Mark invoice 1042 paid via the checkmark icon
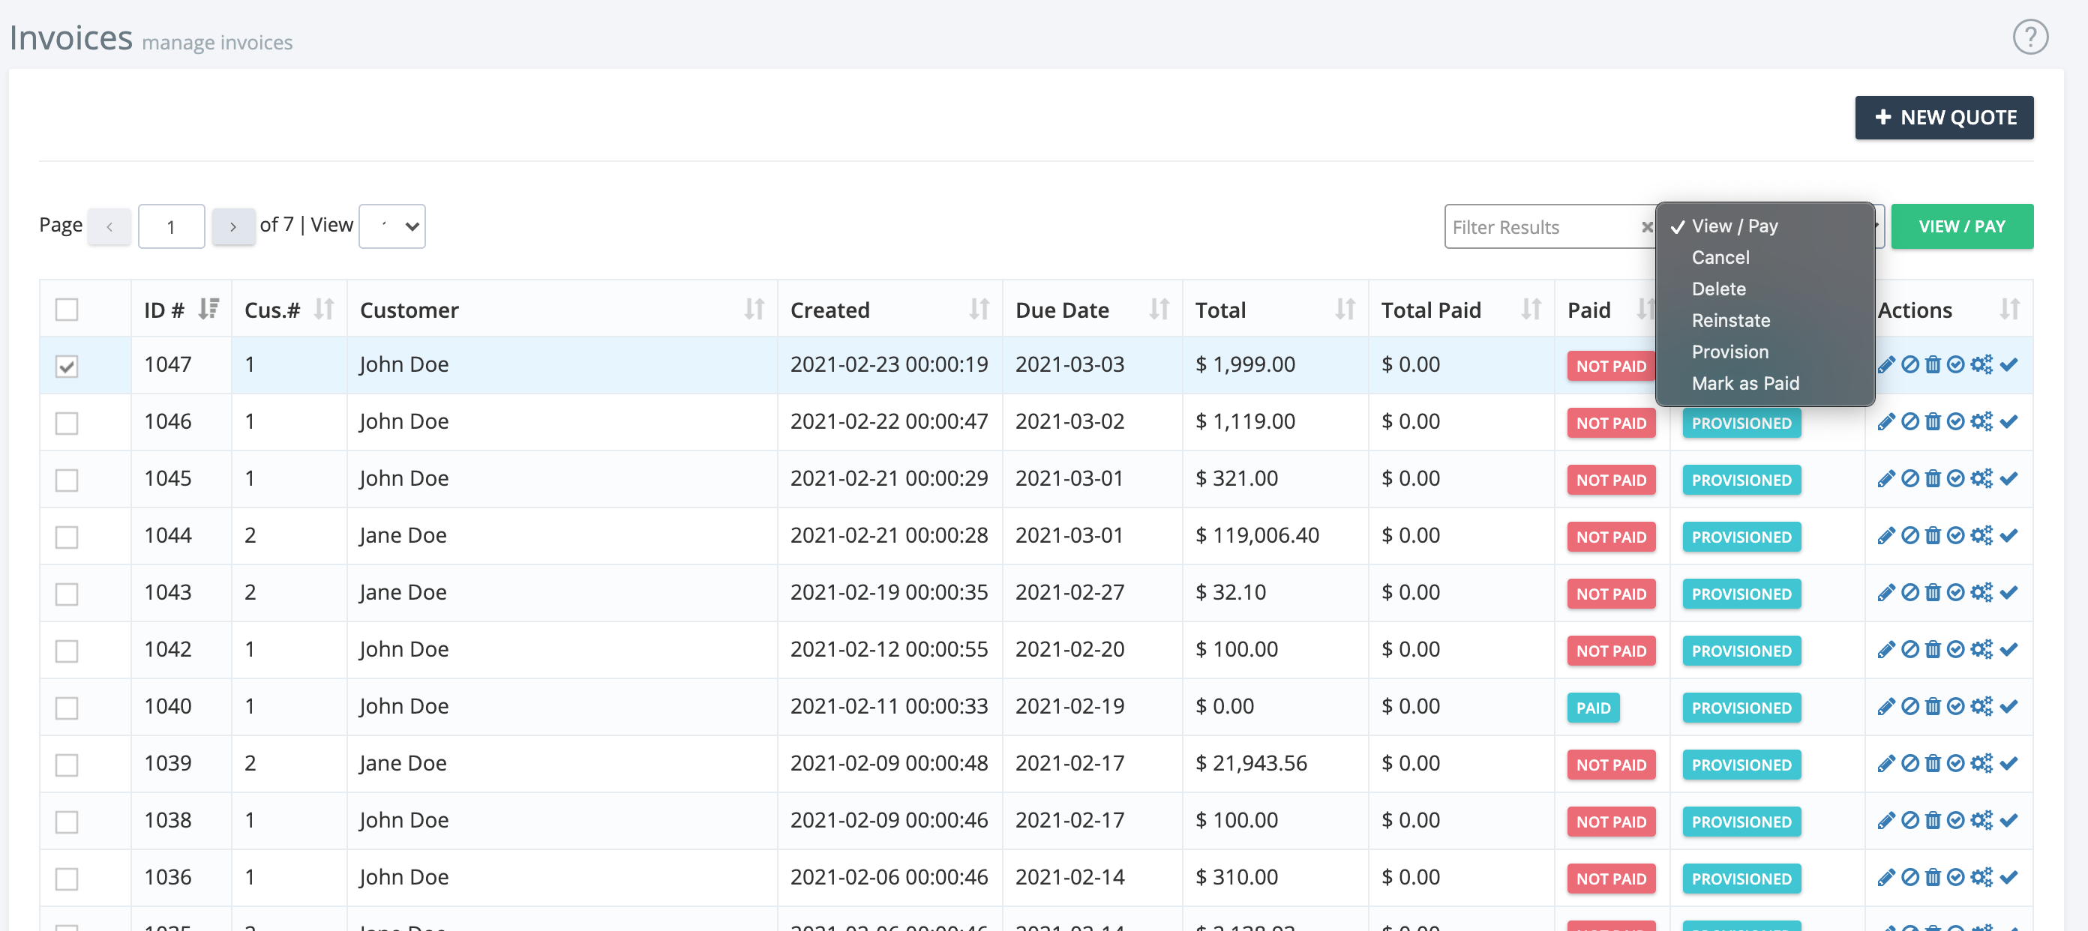Screen dimensions: 2088x931 (x=2008, y=649)
